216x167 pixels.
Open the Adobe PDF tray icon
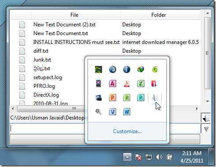[x=127, y=83]
